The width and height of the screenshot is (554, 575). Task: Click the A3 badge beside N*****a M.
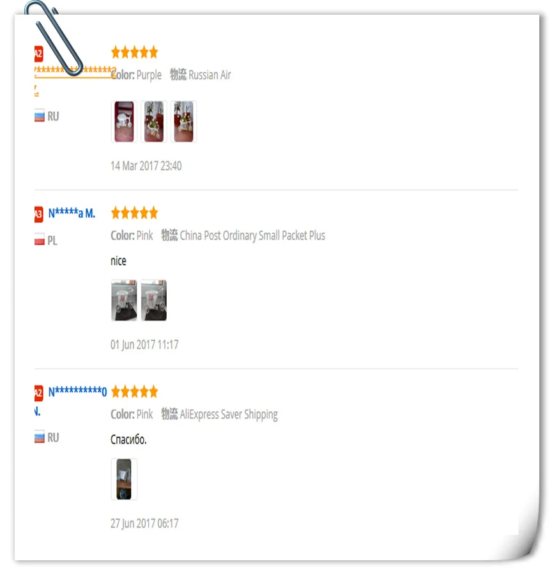pyautogui.click(x=38, y=214)
